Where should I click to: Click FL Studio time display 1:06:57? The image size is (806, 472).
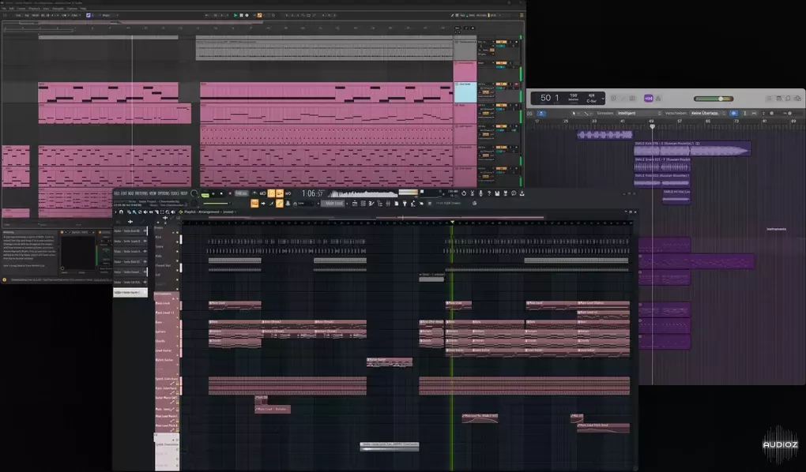[x=313, y=193]
